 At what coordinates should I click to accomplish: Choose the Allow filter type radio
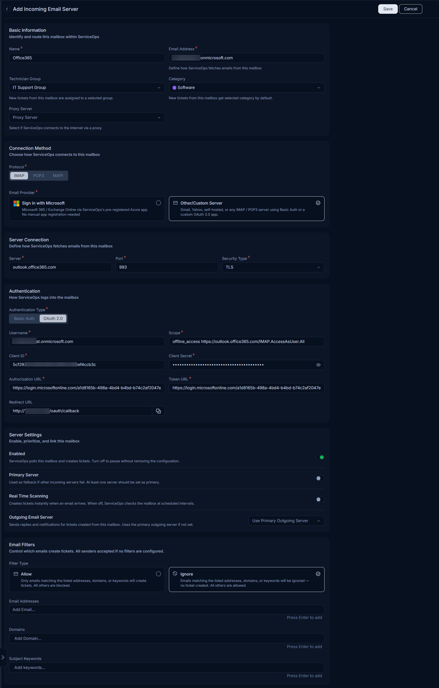[158, 574]
